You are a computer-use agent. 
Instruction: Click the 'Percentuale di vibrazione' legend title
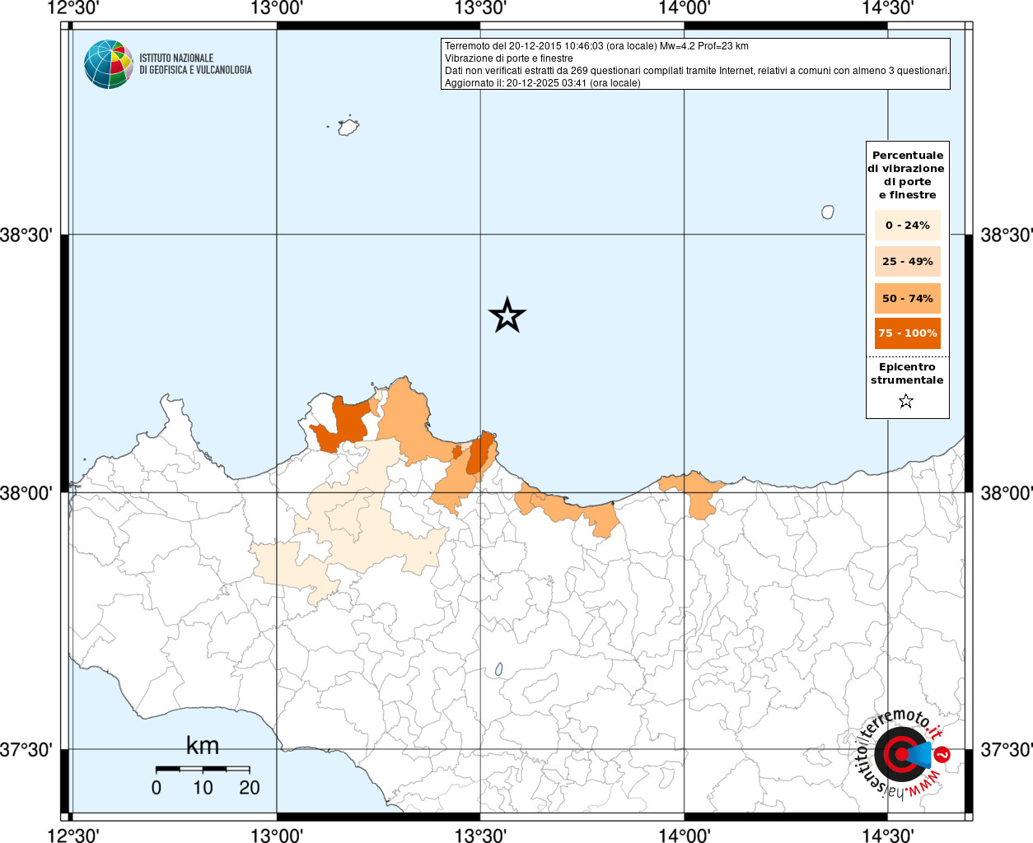pos(907,175)
